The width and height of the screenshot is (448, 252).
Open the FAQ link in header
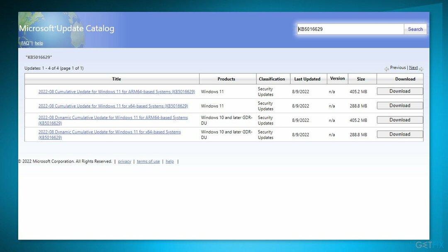pyautogui.click(x=25, y=43)
